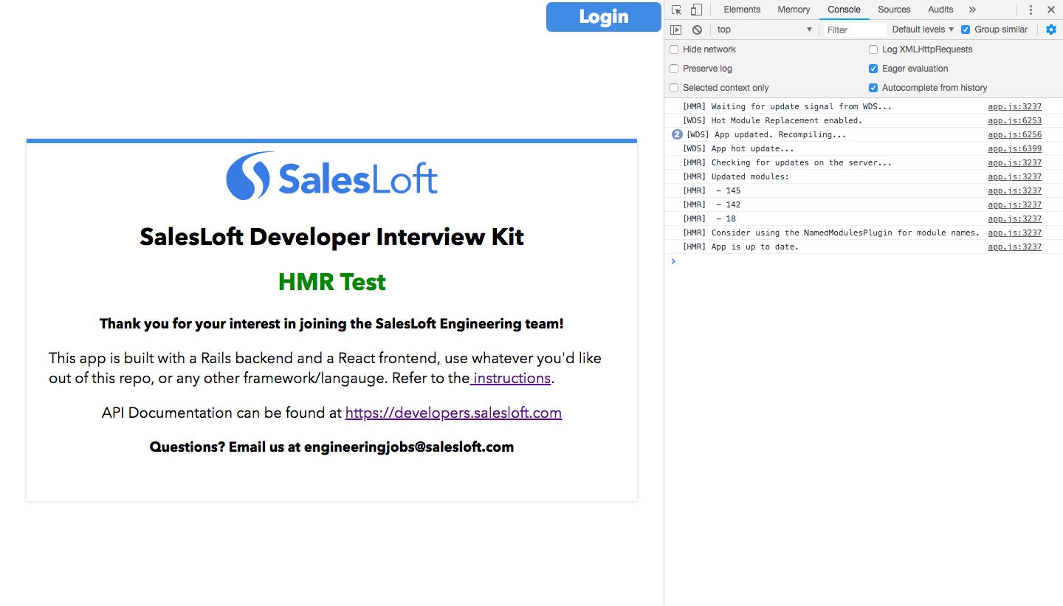Open developers.salesloft.com link

pyautogui.click(x=453, y=413)
